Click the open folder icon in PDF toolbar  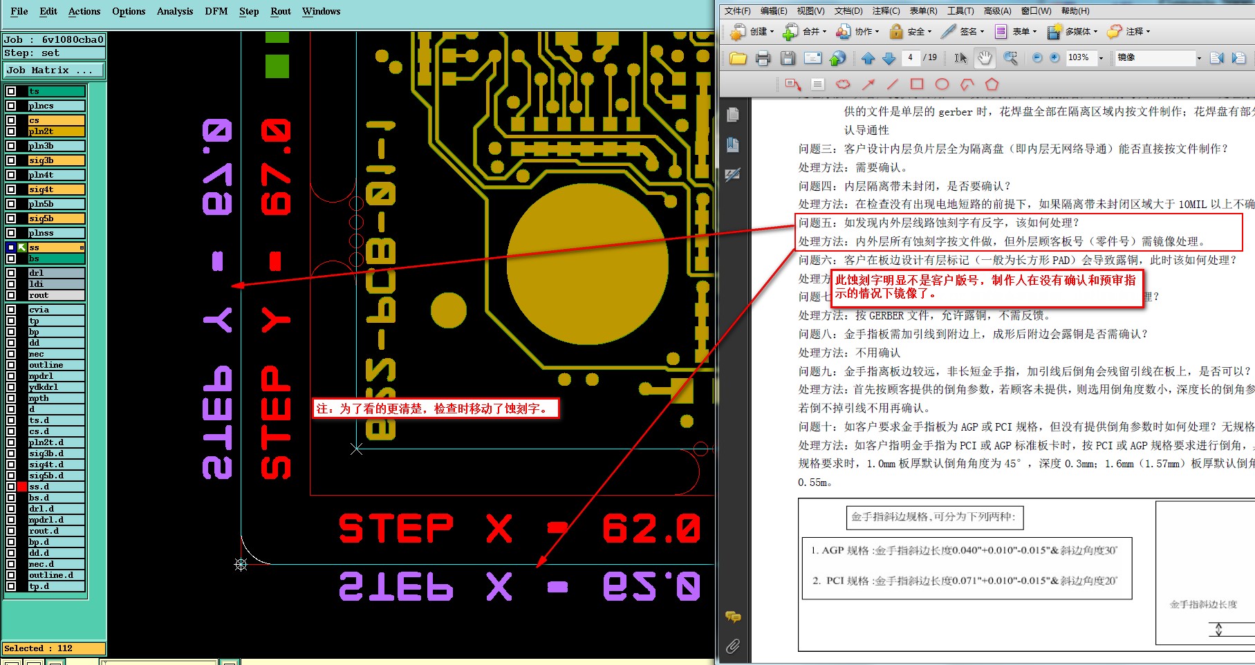(x=738, y=58)
